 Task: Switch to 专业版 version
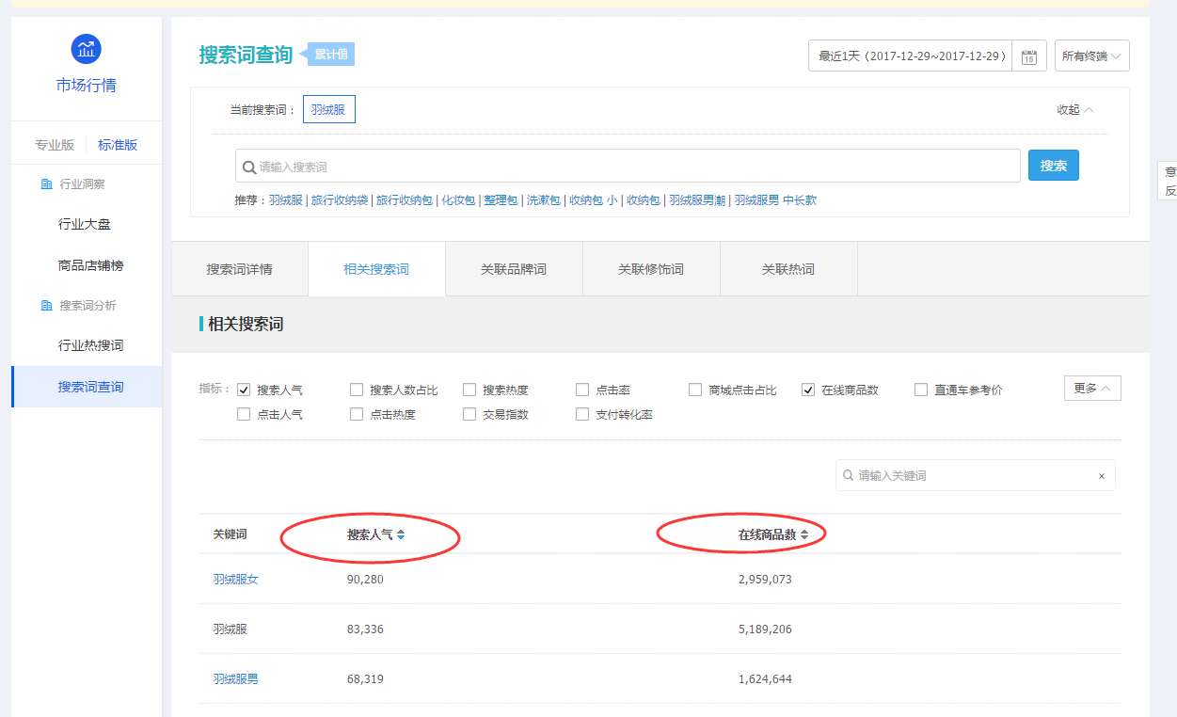coord(55,145)
